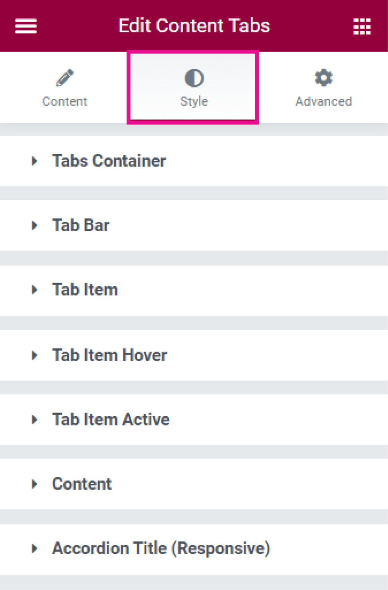This screenshot has width=388, height=590.
Task: Open the hamburger menu
Action: [x=26, y=26]
